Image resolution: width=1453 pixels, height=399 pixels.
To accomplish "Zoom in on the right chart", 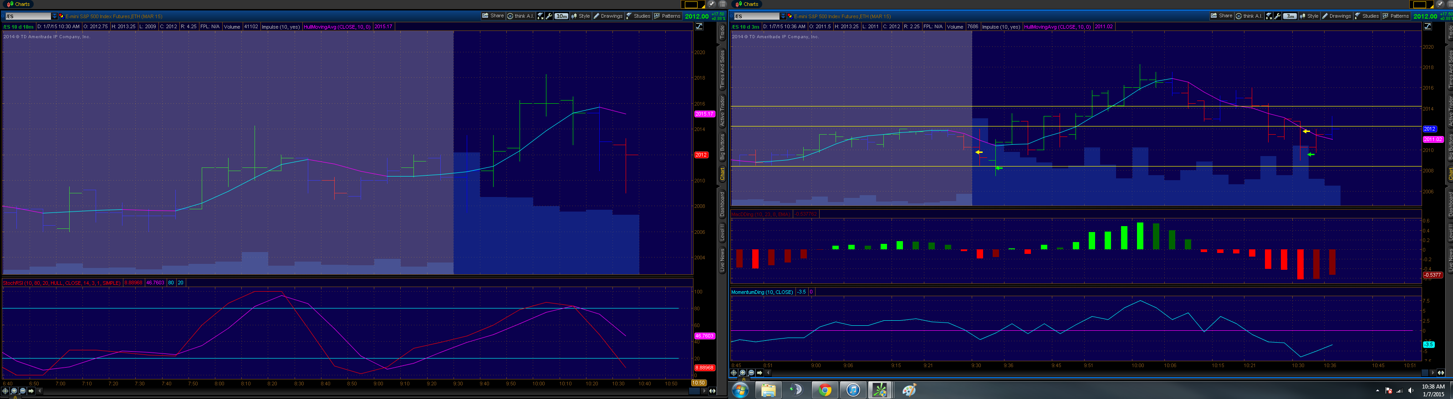I will 743,373.
